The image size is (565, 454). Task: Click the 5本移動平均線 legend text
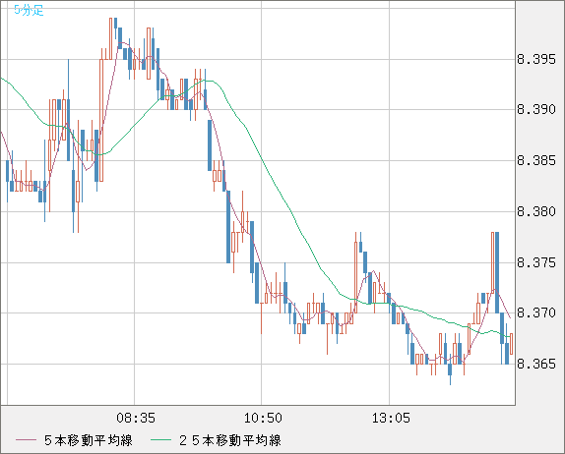(89, 440)
